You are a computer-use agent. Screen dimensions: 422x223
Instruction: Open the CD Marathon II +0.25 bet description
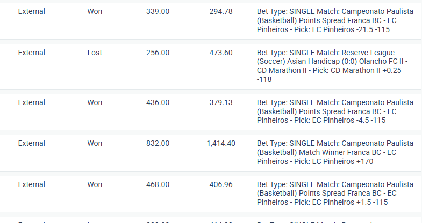[x=332, y=66]
